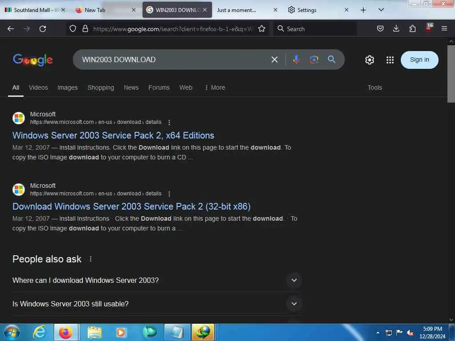Select Videos search filter
The image size is (455, 341).
(x=38, y=87)
